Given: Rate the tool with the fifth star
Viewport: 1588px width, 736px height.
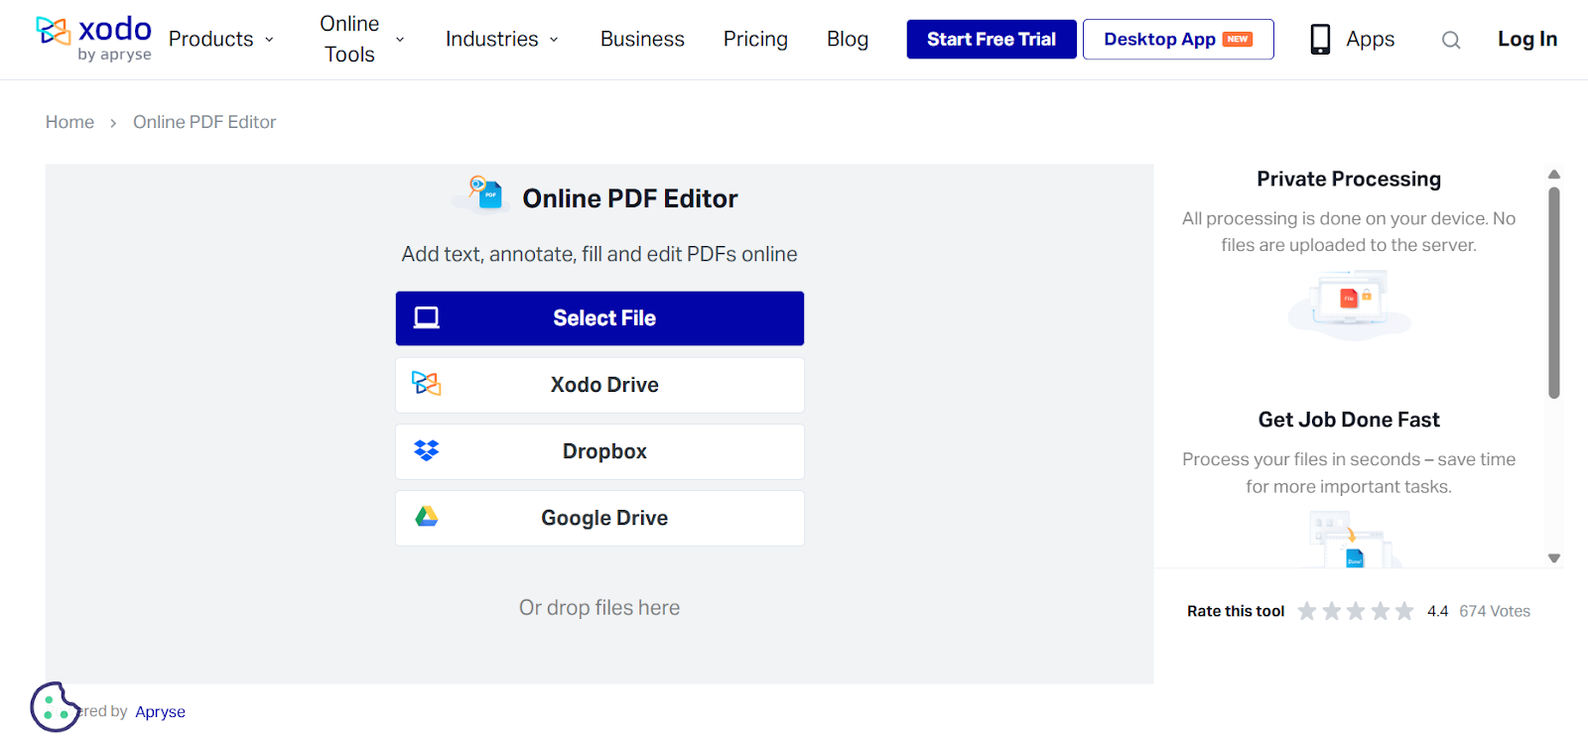Looking at the screenshot, I should [1403, 611].
